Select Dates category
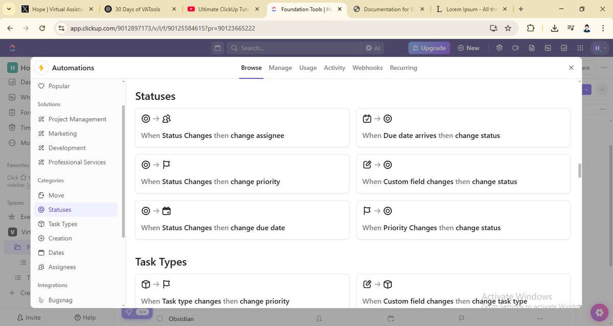613x326 pixels. click(51, 252)
